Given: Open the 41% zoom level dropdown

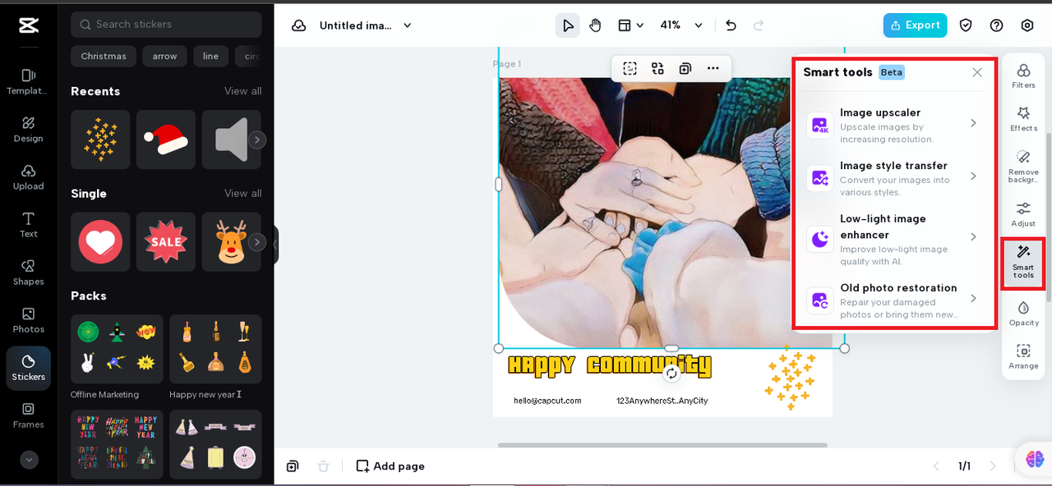Looking at the screenshot, I should pos(681,25).
